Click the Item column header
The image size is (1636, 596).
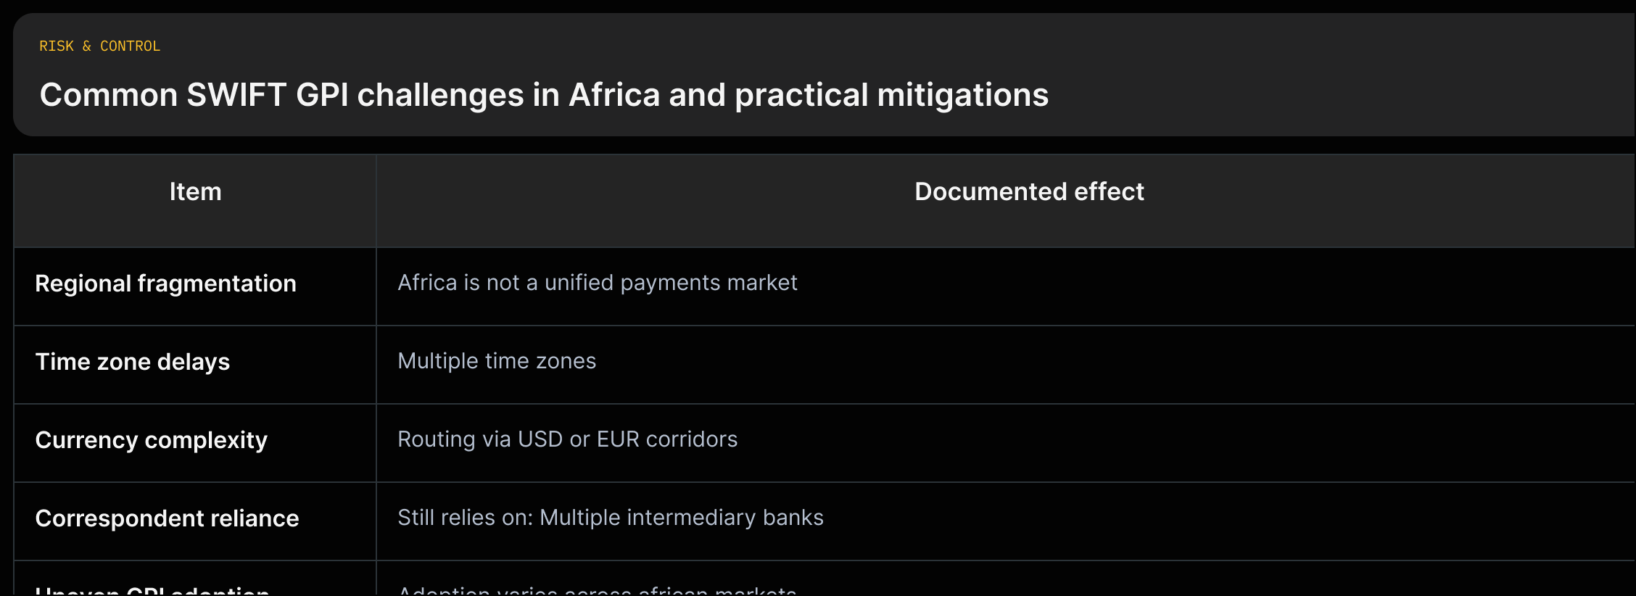[x=195, y=191]
